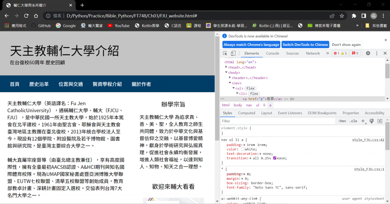
Task: Collapse the nav element node
Action: (x=230, y=83)
